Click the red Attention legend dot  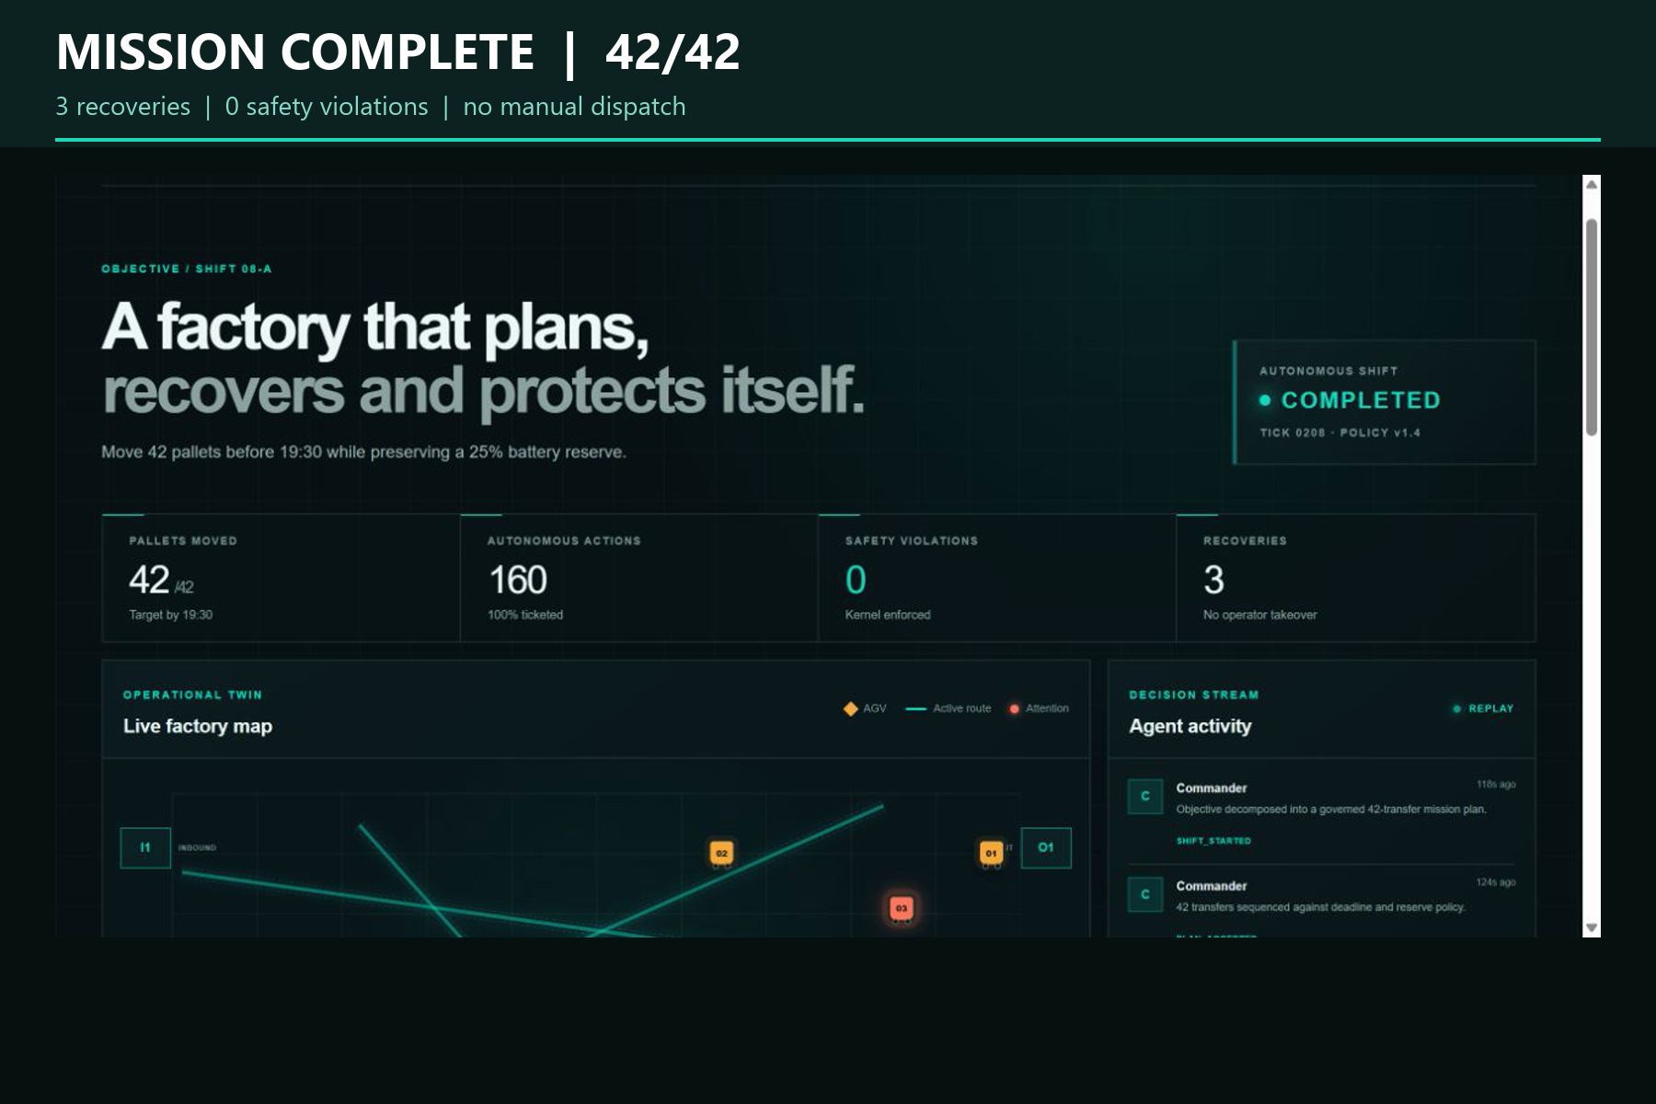[x=1014, y=708]
